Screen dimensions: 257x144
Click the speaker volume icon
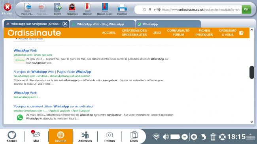tap(166, 137)
